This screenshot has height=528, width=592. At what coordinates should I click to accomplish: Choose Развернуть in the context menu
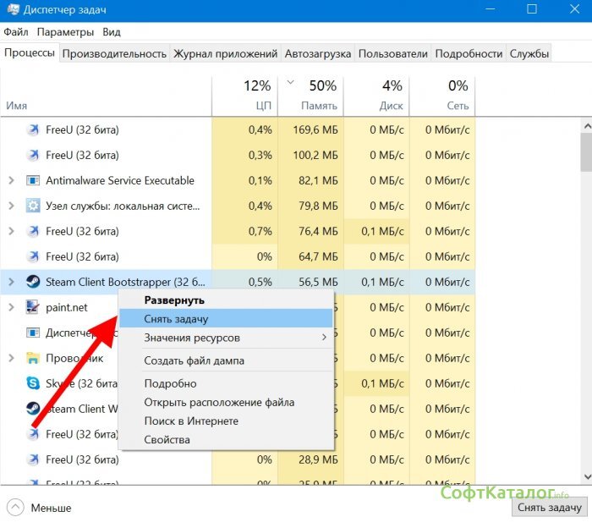[226, 300]
